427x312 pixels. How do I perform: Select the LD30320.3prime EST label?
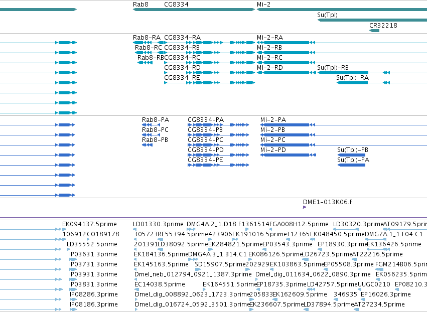[358, 224]
